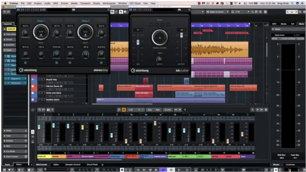Switch to Sampler Control tab
Screen dimensions: 306x172
(73, 165)
